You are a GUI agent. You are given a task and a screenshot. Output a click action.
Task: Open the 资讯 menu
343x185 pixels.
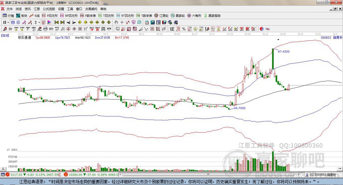(27, 9)
